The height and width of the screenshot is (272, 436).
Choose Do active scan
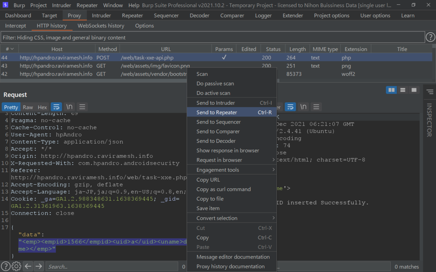pos(231,93)
